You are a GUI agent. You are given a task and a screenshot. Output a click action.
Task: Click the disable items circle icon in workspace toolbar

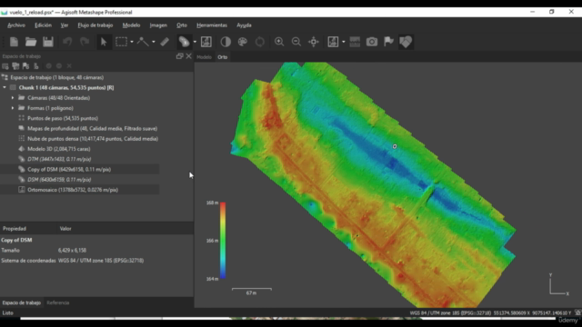(58, 66)
